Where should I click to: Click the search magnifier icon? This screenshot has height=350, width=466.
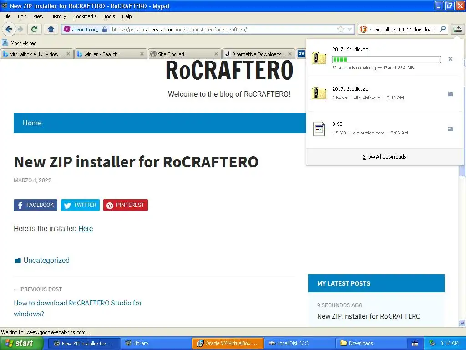442,29
